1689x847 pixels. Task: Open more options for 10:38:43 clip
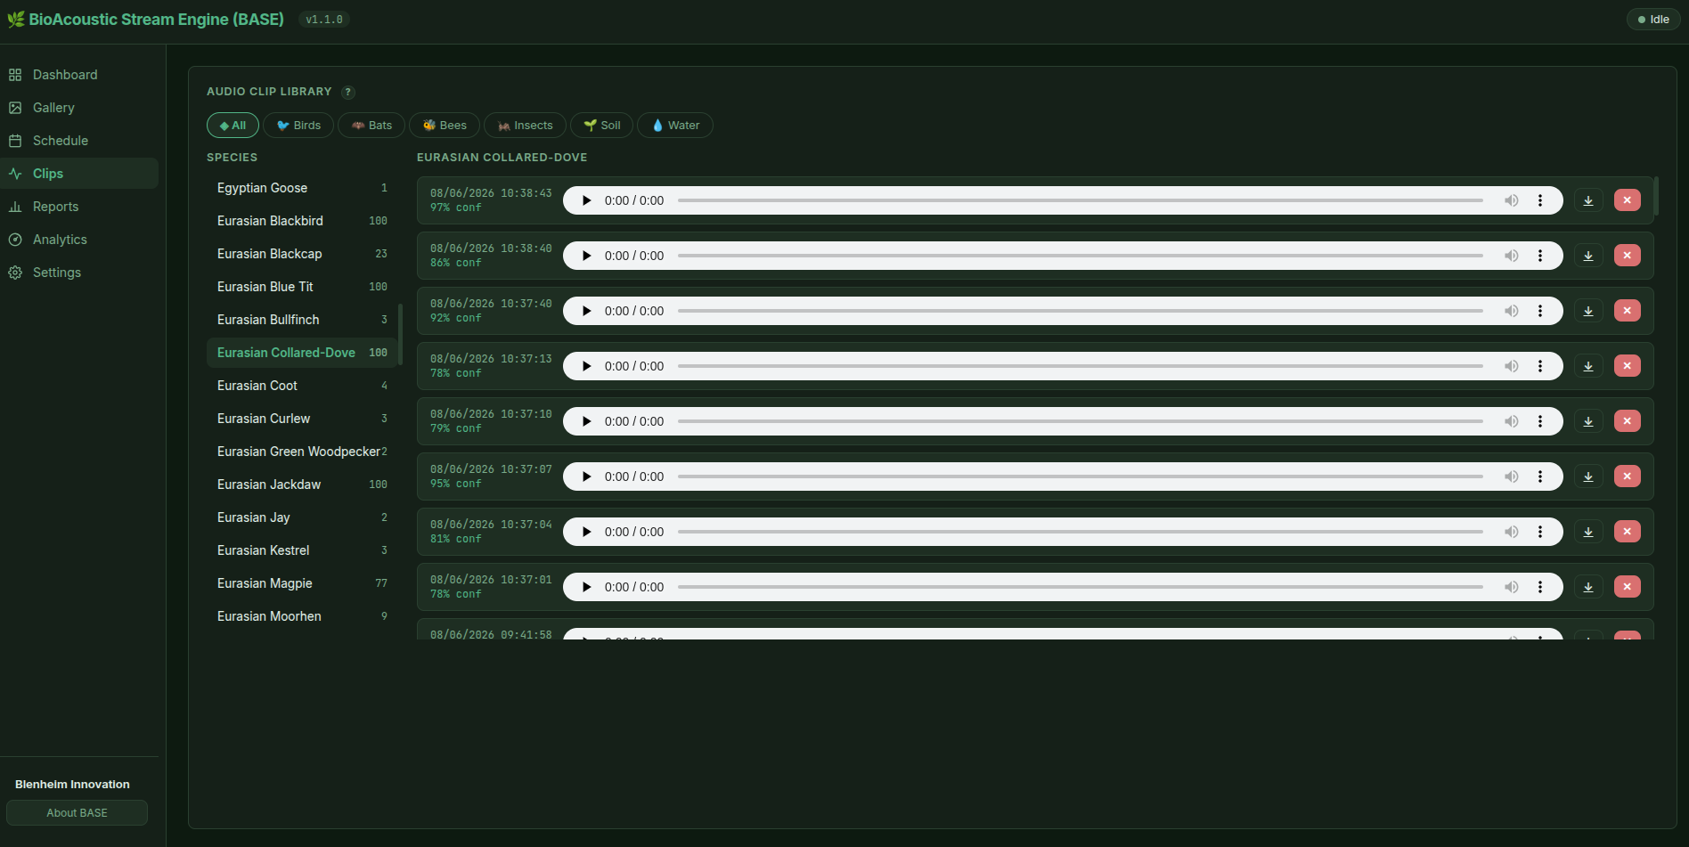[x=1540, y=200]
